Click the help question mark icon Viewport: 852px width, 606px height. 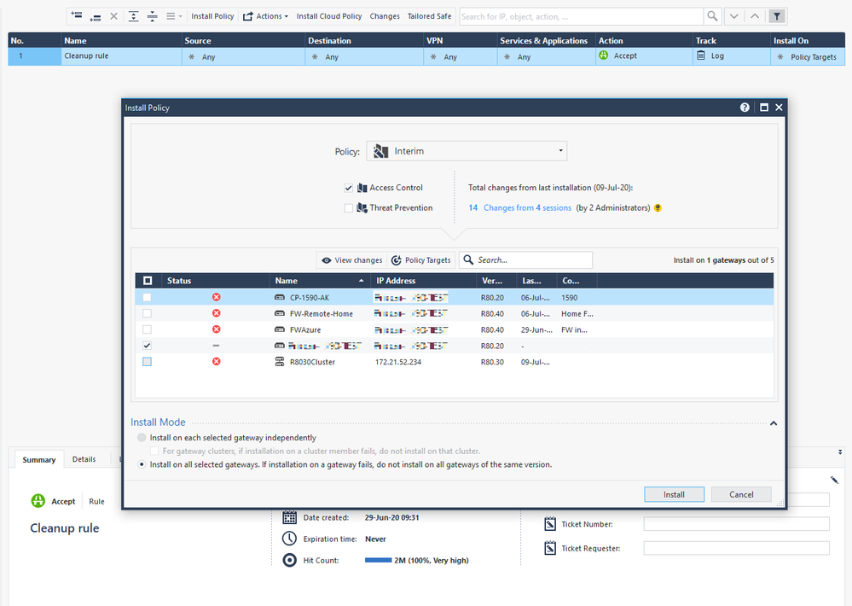point(745,108)
